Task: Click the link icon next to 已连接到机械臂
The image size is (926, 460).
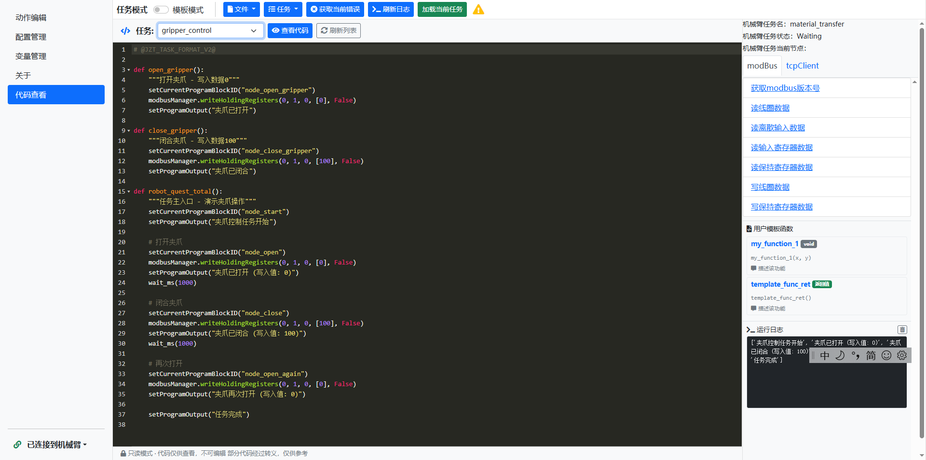Action: tap(17, 445)
